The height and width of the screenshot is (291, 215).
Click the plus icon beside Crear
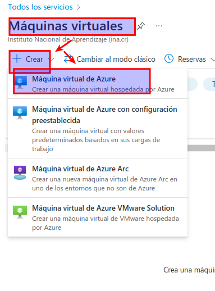(17, 58)
